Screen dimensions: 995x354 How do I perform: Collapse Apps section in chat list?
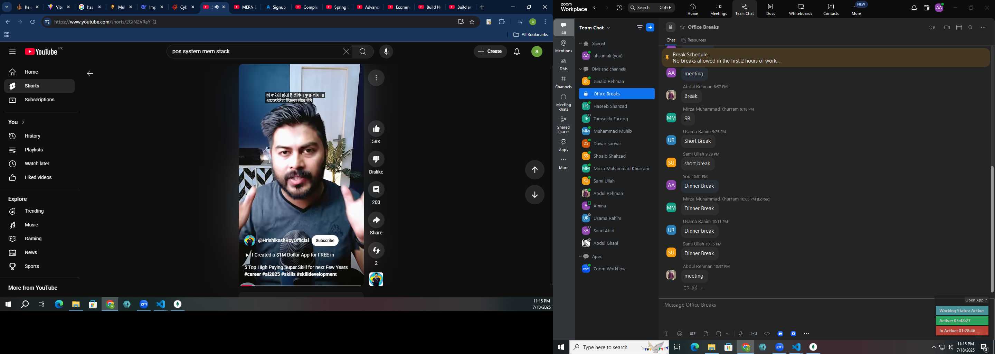pyautogui.click(x=580, y=257)
